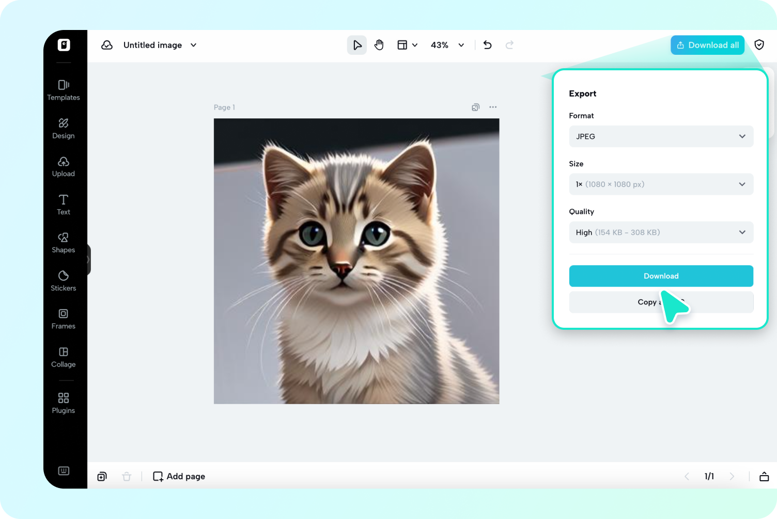Open the Collage panel
The height and width of the screenshot is (519, 777).
tap(64, 357)
